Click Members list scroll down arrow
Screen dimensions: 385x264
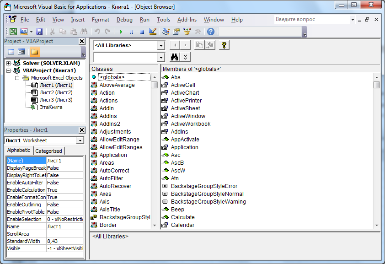(377, 225)
